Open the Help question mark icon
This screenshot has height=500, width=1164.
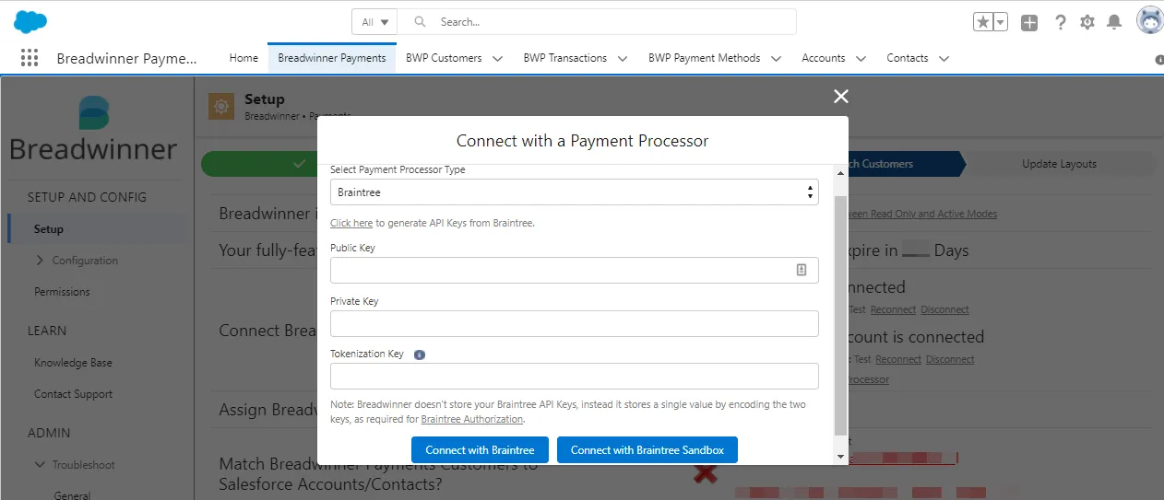1060,22
